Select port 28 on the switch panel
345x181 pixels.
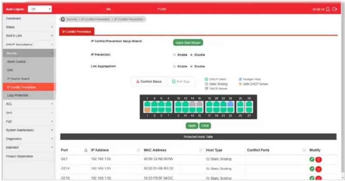(249, 104)
